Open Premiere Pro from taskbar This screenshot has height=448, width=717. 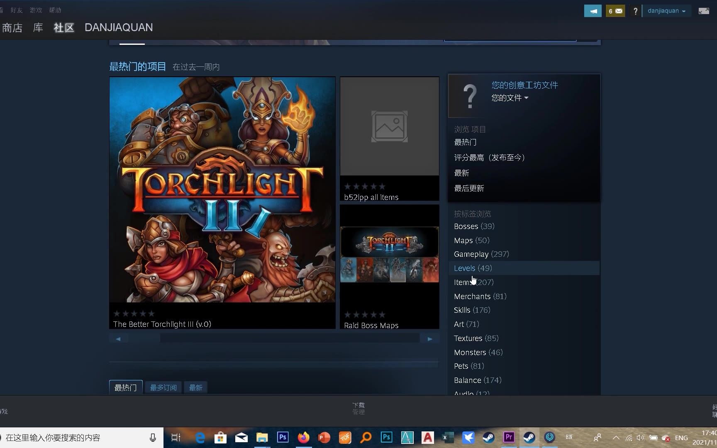[509, 437]
